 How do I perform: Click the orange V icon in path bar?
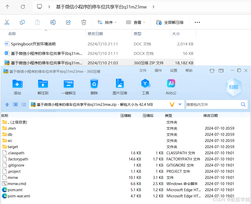click(172, 105)
